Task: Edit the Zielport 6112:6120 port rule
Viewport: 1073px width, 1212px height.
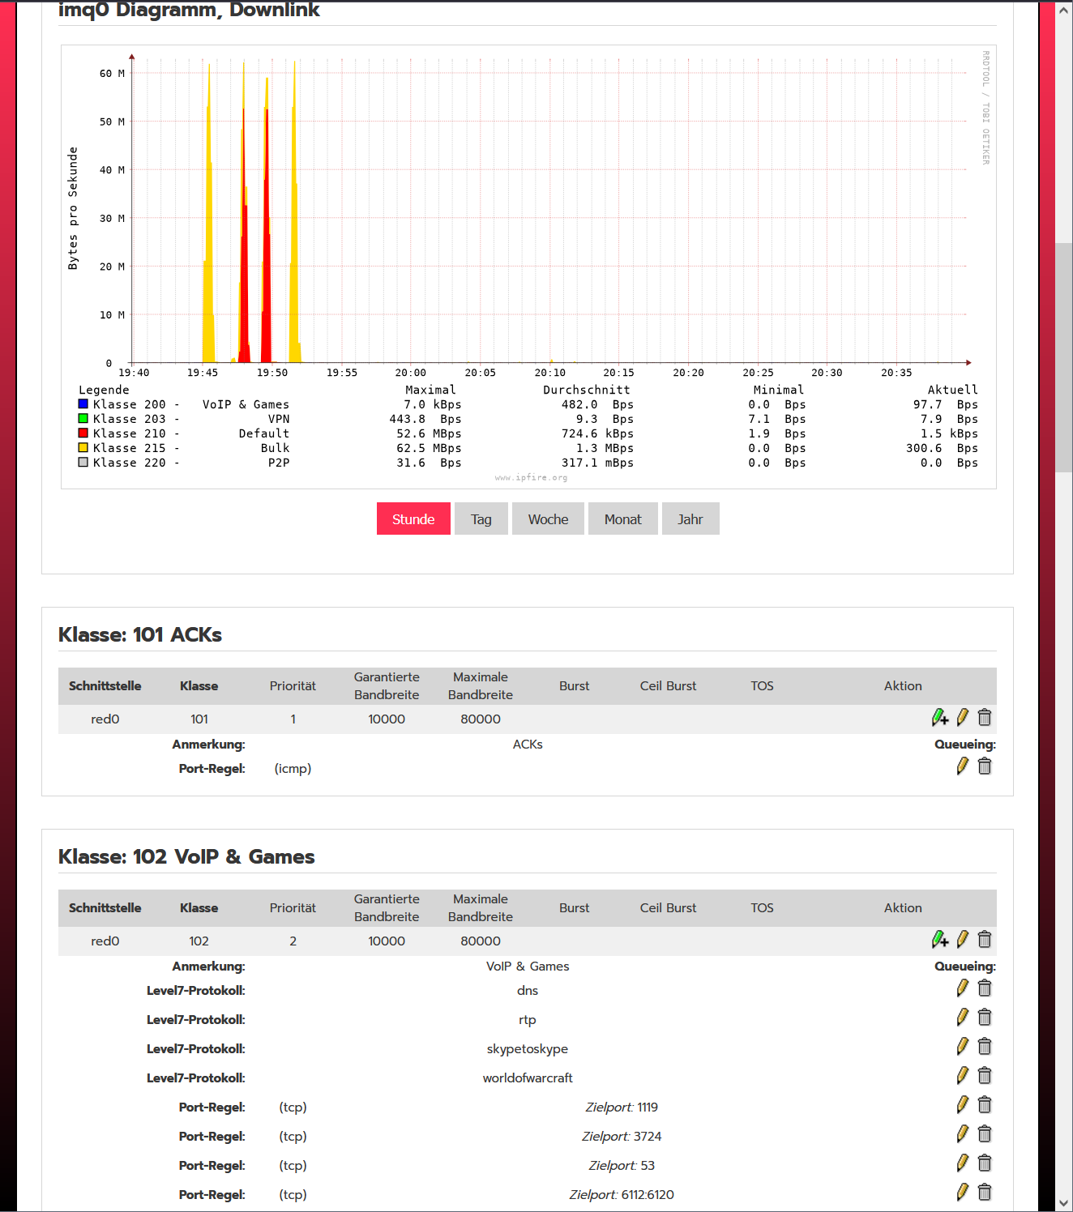Action: (963, 1192)
